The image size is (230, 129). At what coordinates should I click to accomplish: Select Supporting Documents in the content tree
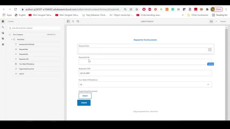(27, 69)
